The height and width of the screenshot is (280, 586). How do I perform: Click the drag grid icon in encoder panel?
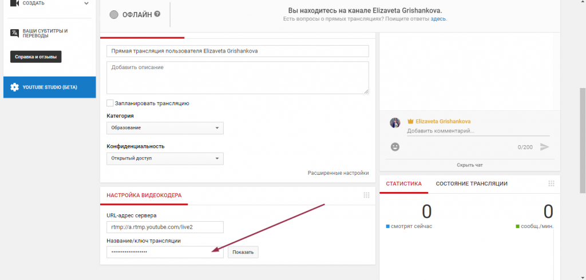366,195
